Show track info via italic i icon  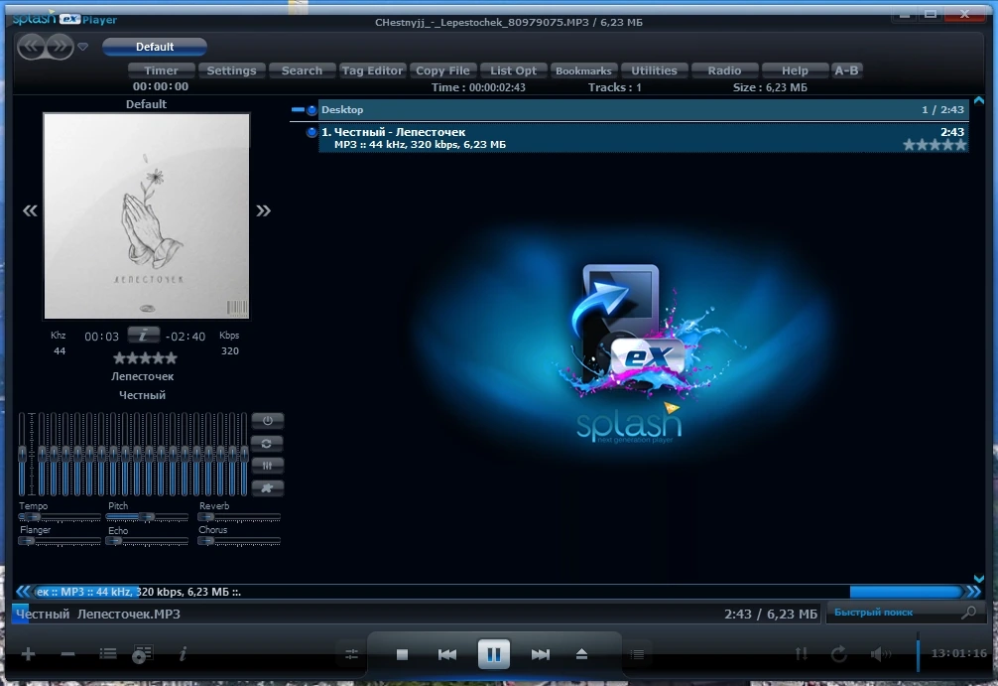[184, 653]
